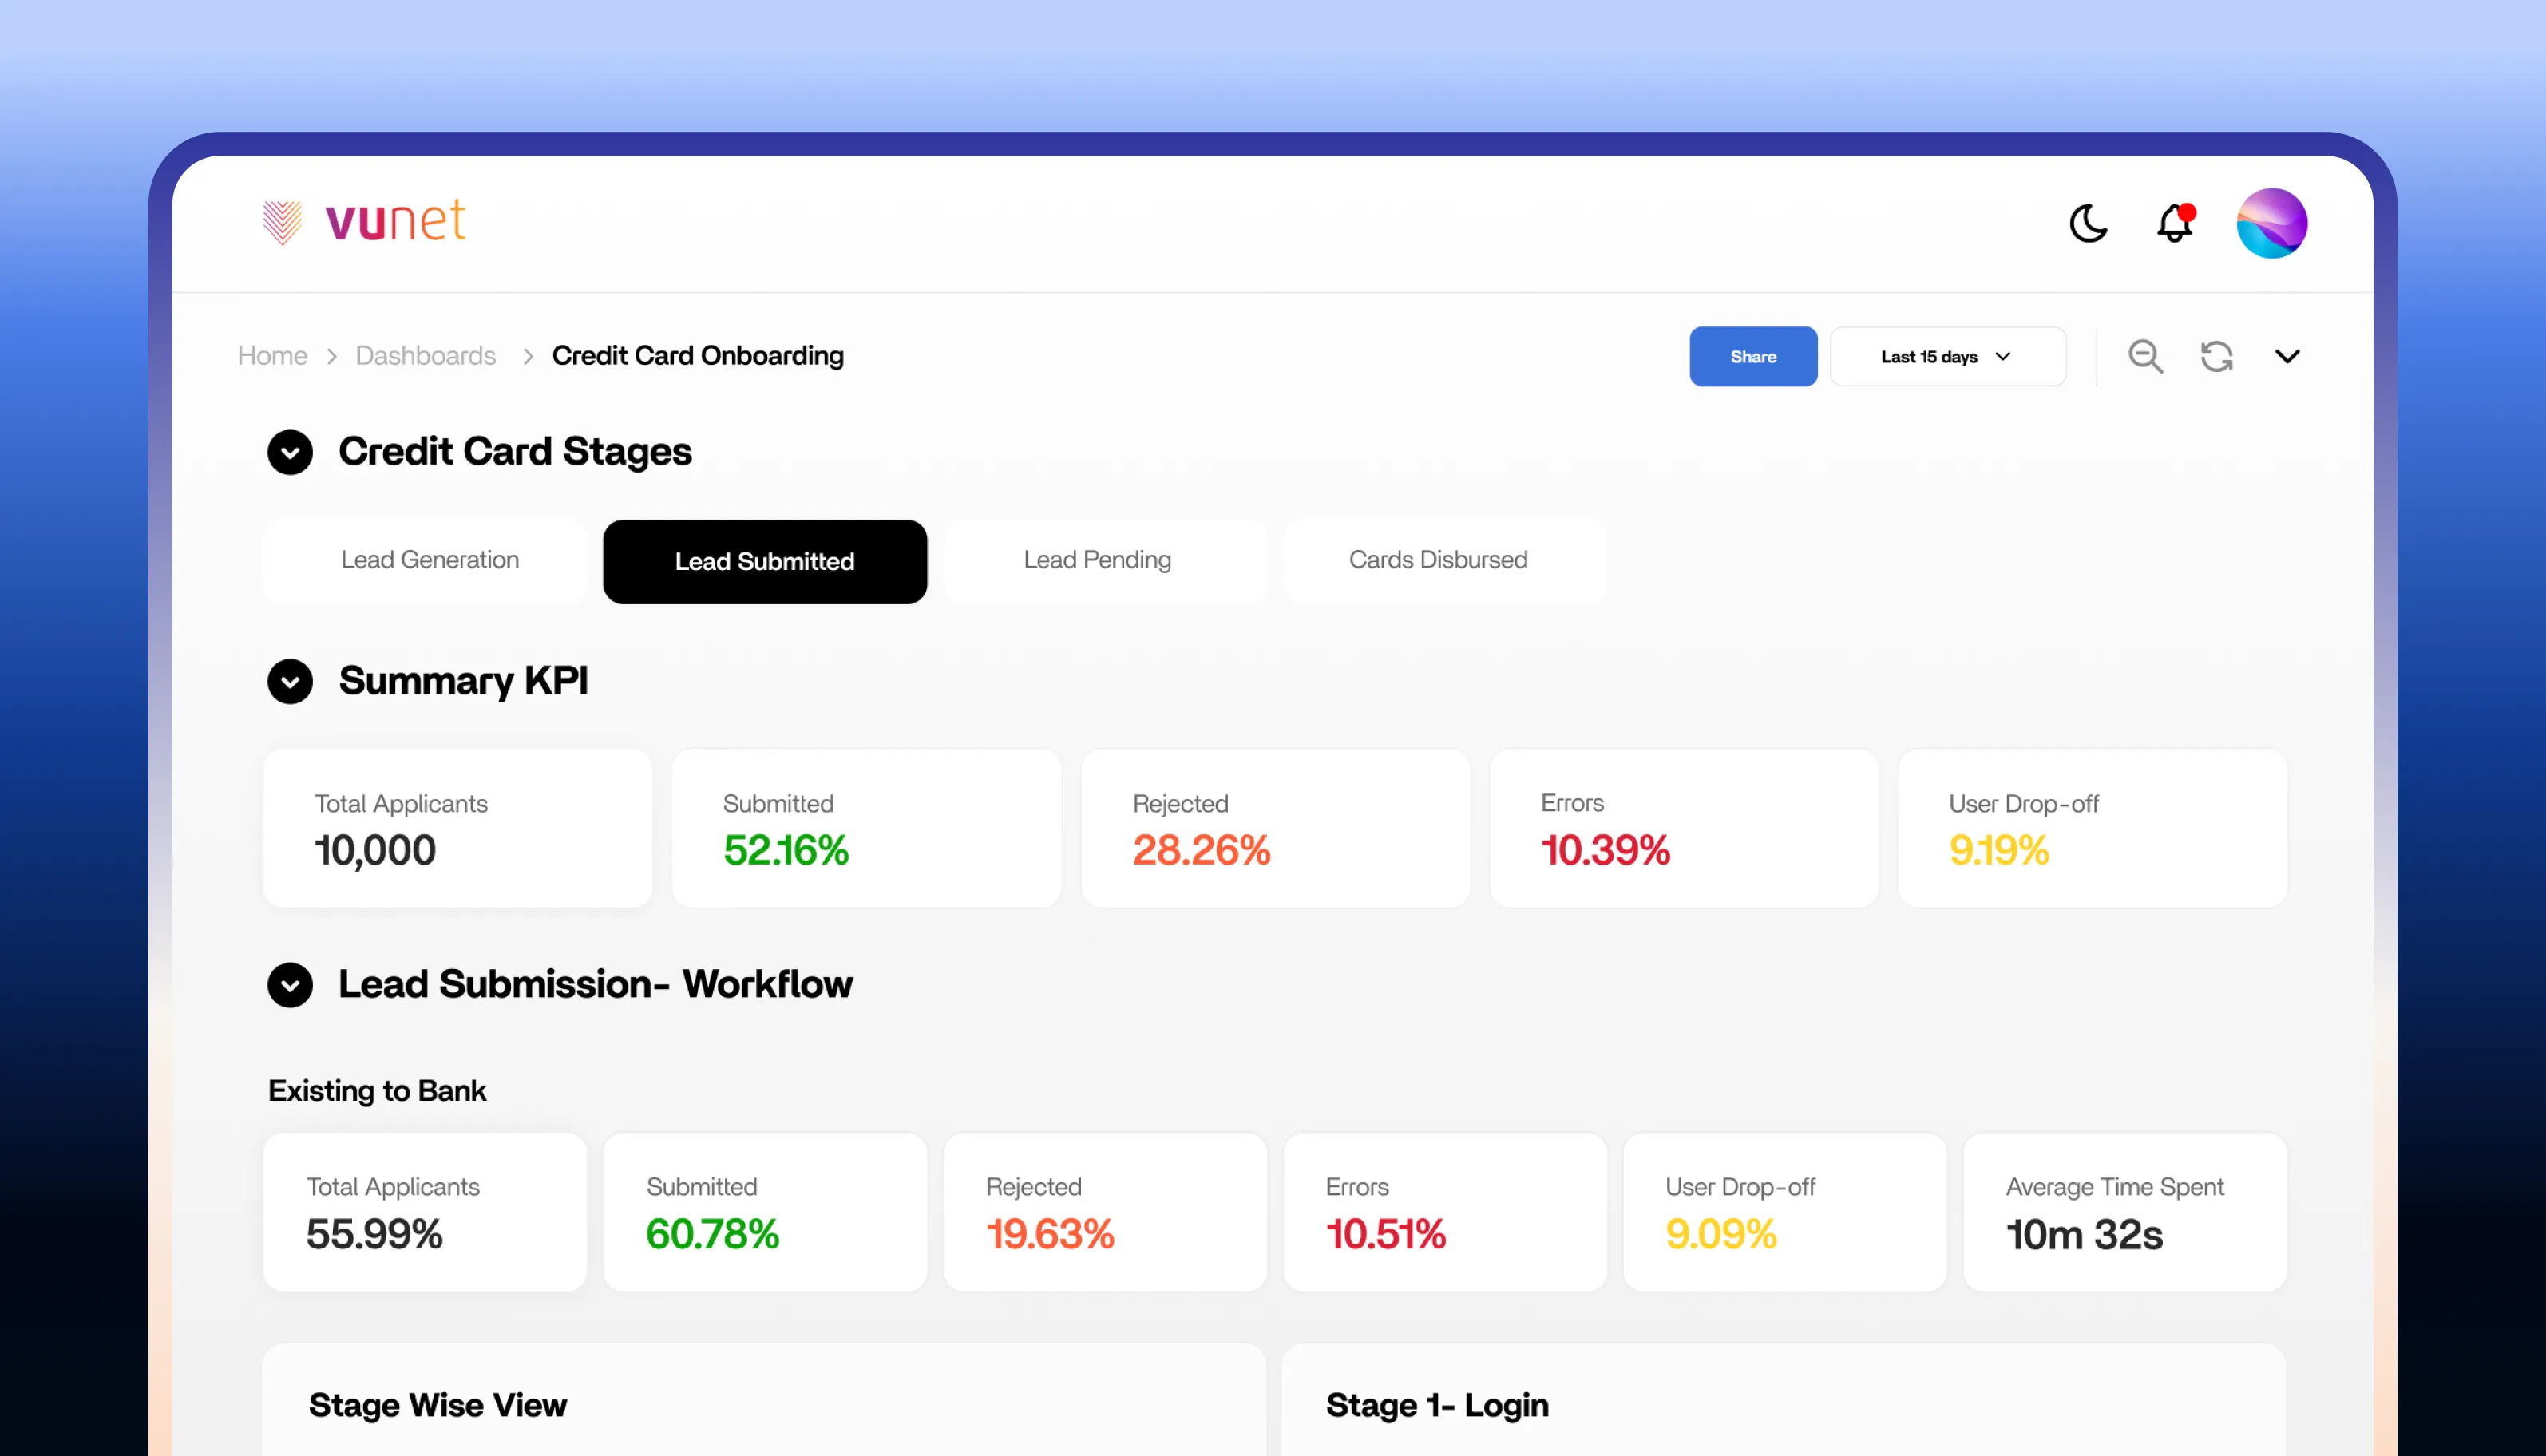The width and height of the screenshot is (2546, 1456).
Task: Toggle dark mode with moon icon
Action: [x=2088, y=223]
